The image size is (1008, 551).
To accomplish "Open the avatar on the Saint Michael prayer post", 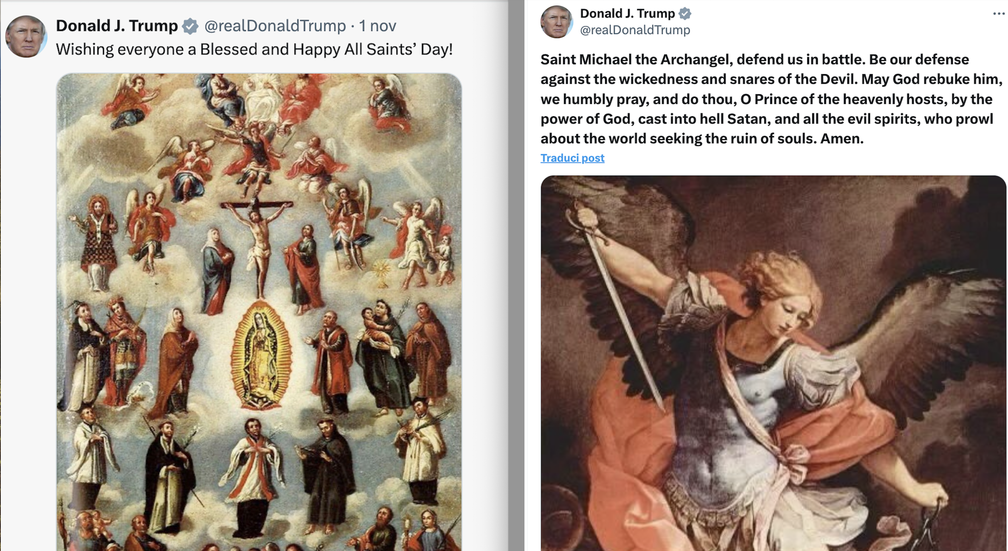I will pyautogui.click(x=557, y=22).
